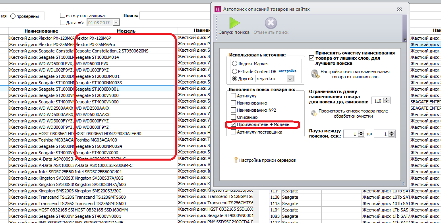The height and width of the screenshot is (223, 441).
Task: Click first pause seconds input field
Action: [x=351, y=134]
